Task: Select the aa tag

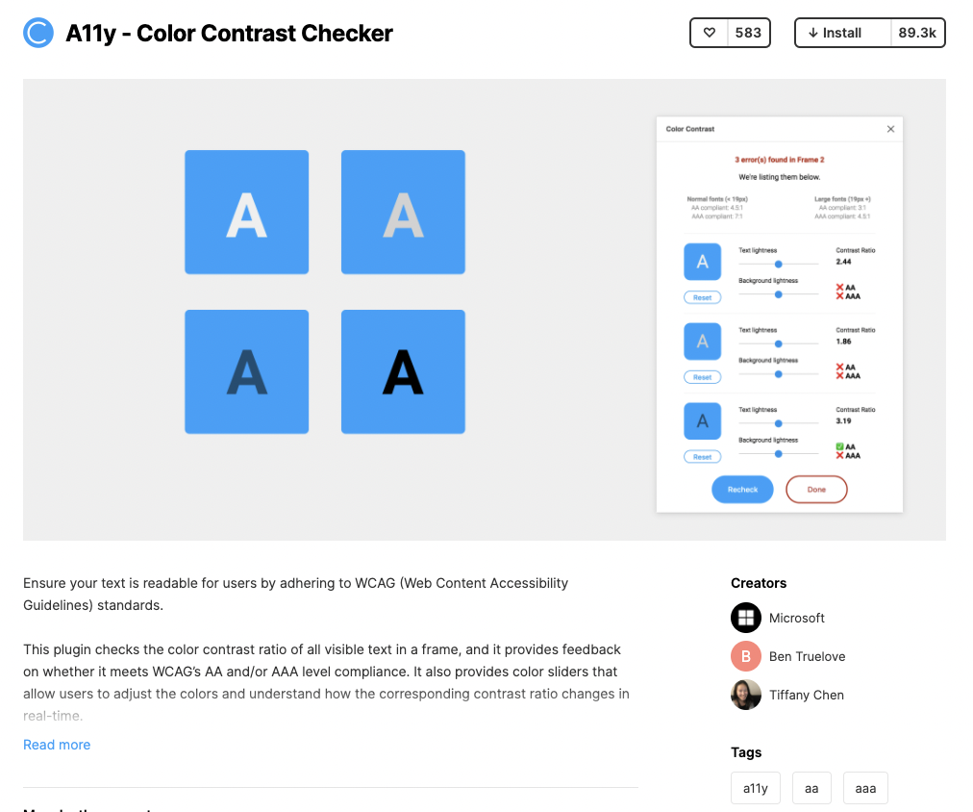Action: tap(811, 788)
